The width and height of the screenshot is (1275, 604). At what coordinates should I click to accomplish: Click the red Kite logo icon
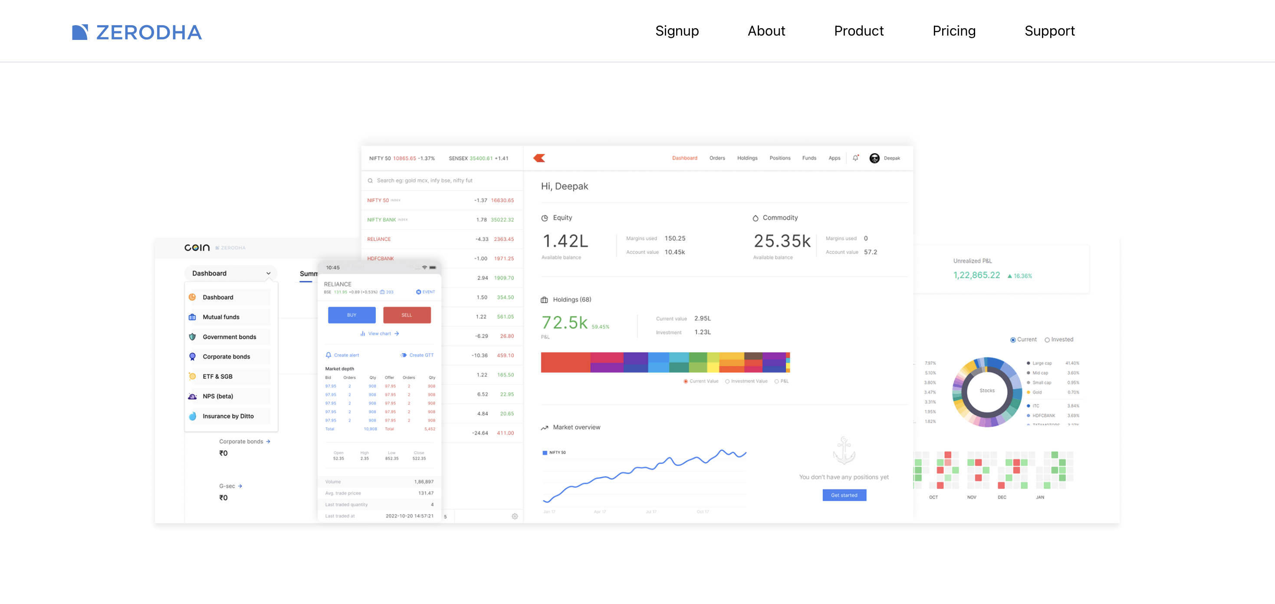(x=539, y=158)
